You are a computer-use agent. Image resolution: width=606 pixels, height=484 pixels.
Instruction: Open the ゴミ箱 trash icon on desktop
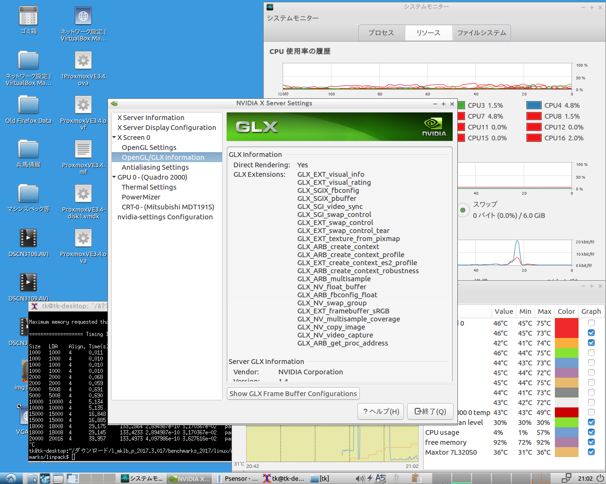28,17
